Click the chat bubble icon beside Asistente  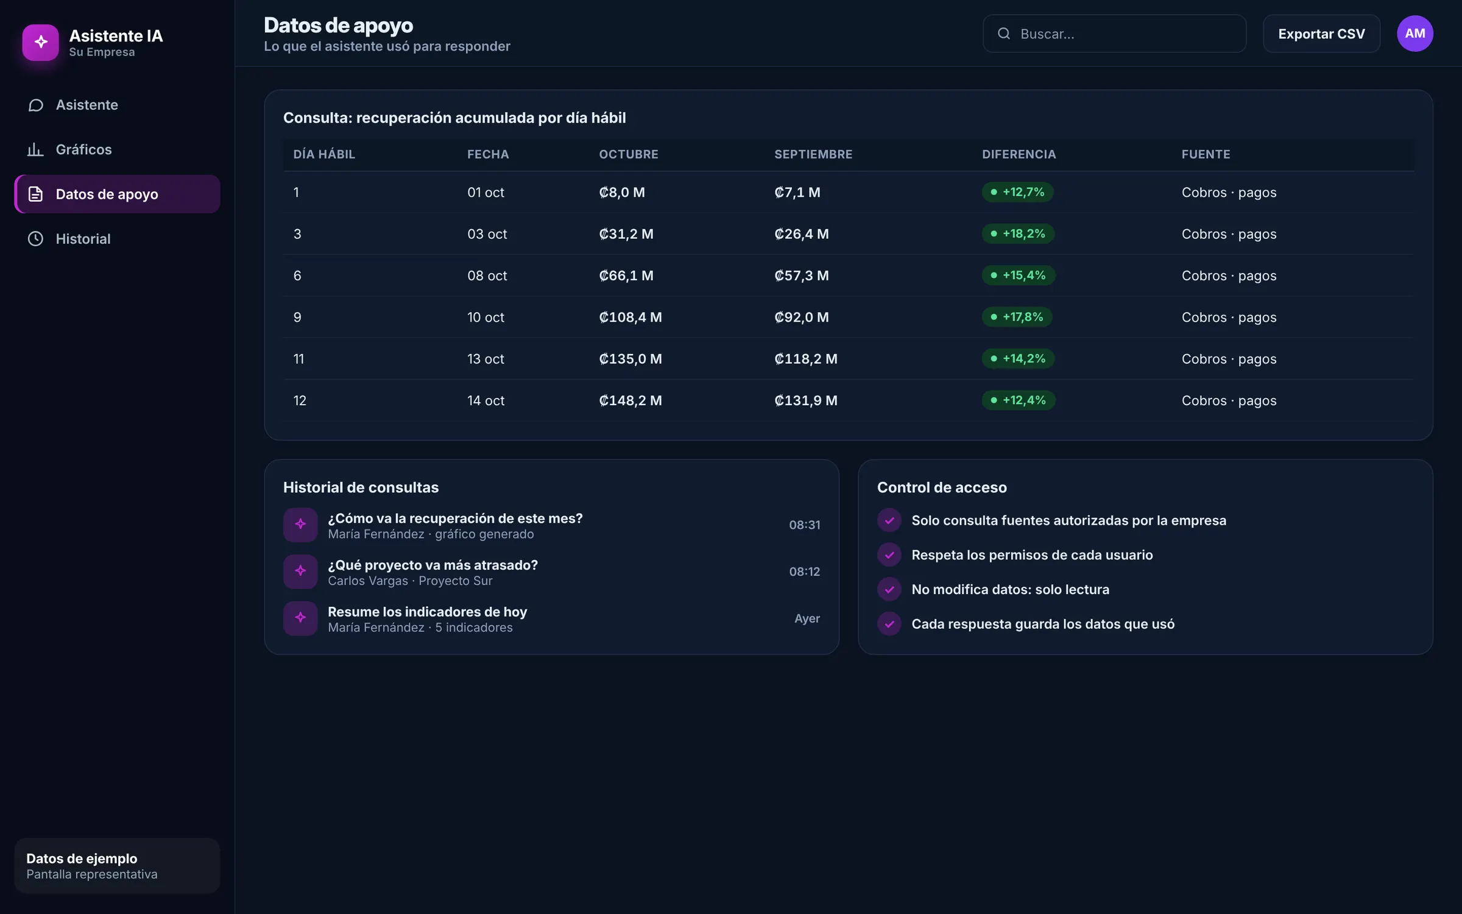[35, 105]
